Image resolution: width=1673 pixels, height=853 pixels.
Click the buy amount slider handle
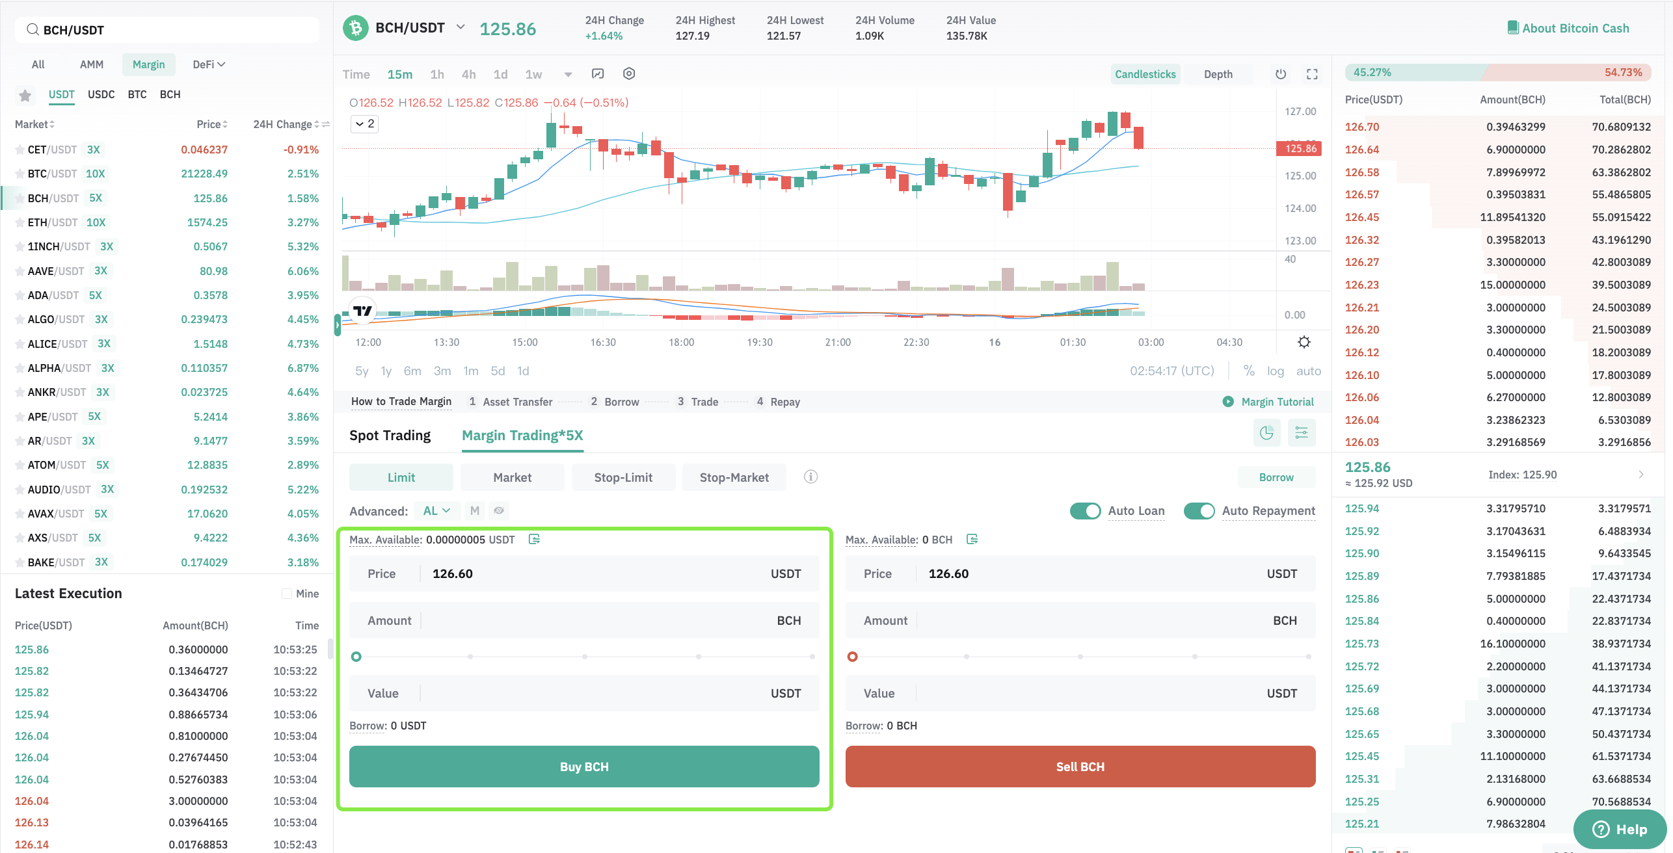tap(356, 657)
